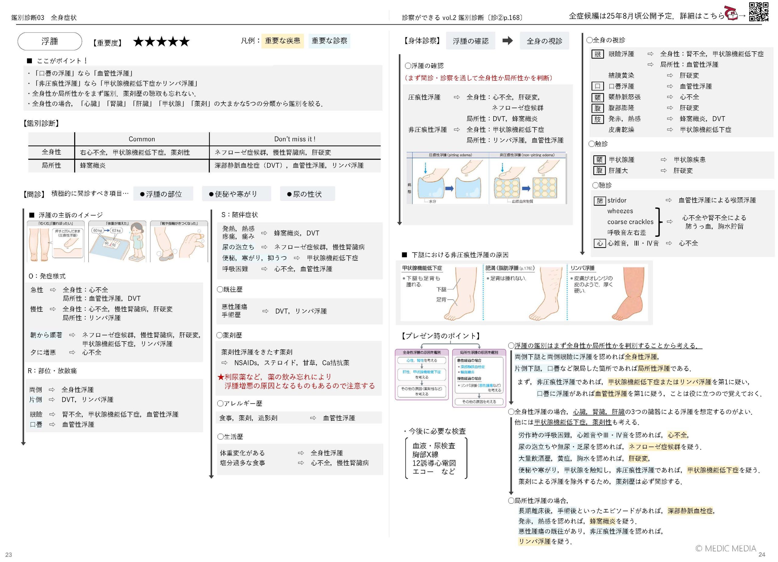778x562 pixels.
Task: Click the 12誘導心電図 entry in the test list
Action: click(434, 463)
